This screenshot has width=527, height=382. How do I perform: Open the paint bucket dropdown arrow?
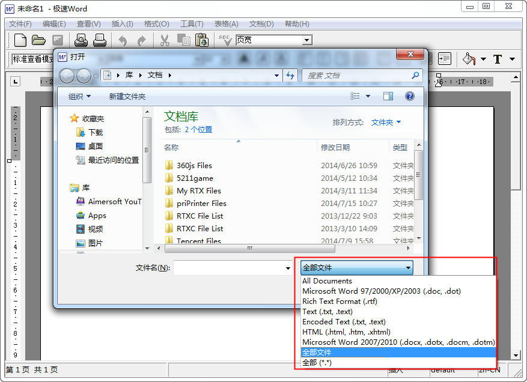coord(483,59)
